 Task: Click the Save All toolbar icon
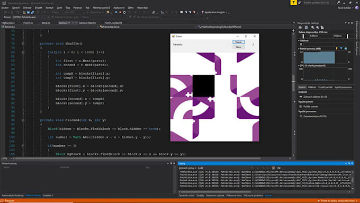(32, 12)
